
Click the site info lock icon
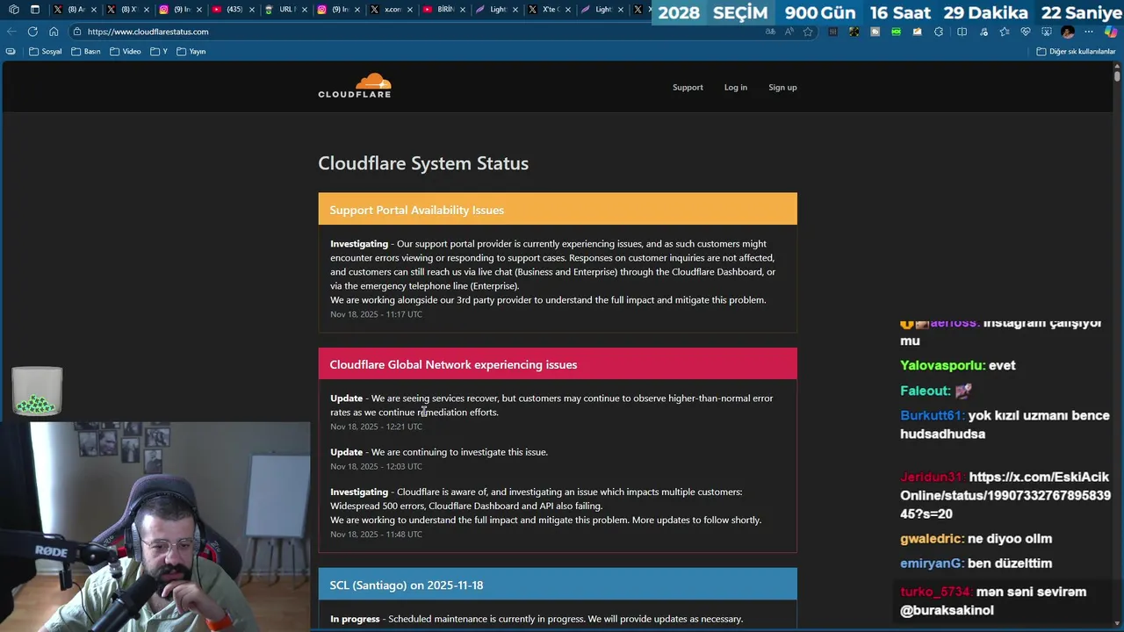point(77,32)
